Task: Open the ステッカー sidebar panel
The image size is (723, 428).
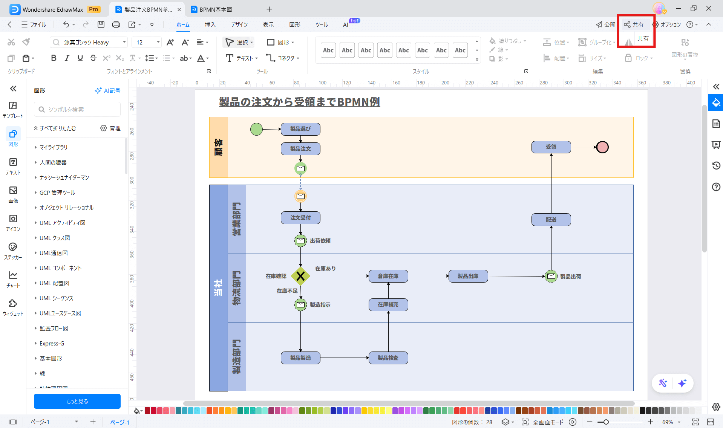Action: tap(13, 251)
